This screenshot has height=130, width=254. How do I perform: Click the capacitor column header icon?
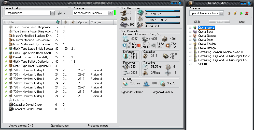click(x=73, y=22)
